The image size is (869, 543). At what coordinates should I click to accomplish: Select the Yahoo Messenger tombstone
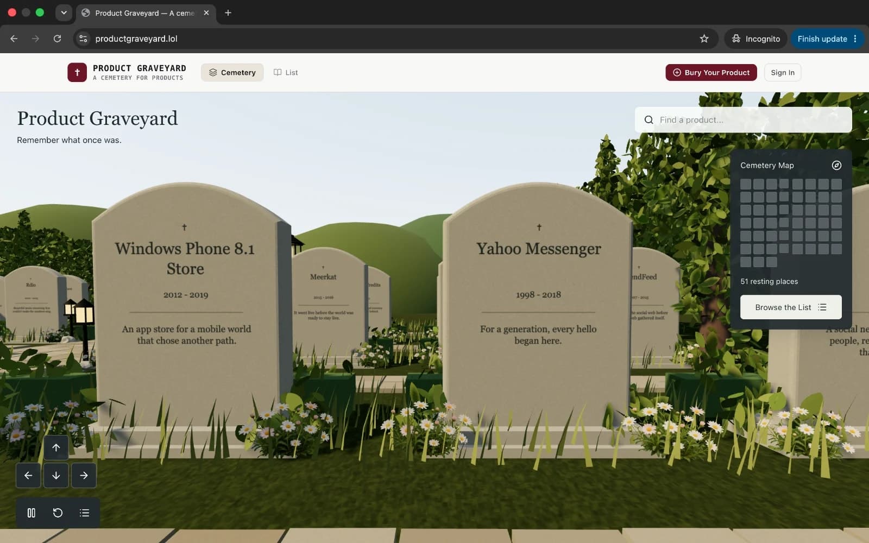(538, 304)
